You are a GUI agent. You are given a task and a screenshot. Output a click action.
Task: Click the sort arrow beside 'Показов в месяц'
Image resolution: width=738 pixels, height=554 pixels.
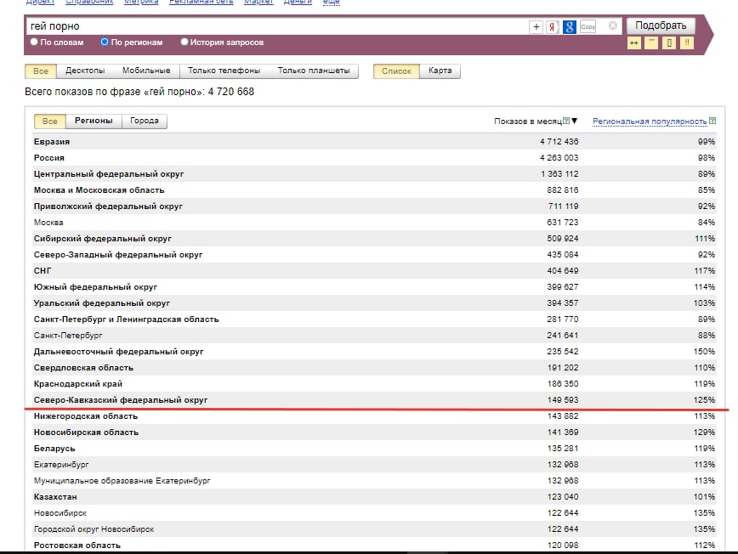pos(574,121)
